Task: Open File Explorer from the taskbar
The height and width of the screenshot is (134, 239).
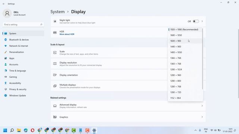Action: [x=19, y=130]
